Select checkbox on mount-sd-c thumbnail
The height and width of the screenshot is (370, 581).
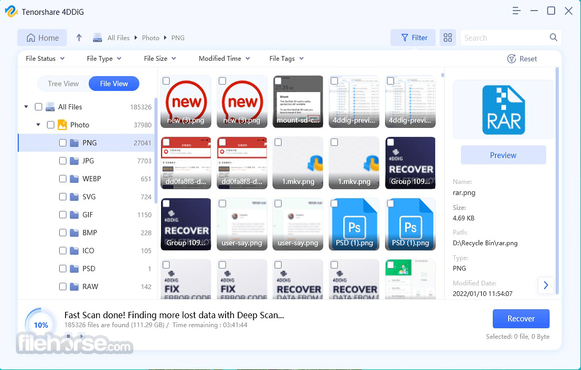click(x=278, y=81)
